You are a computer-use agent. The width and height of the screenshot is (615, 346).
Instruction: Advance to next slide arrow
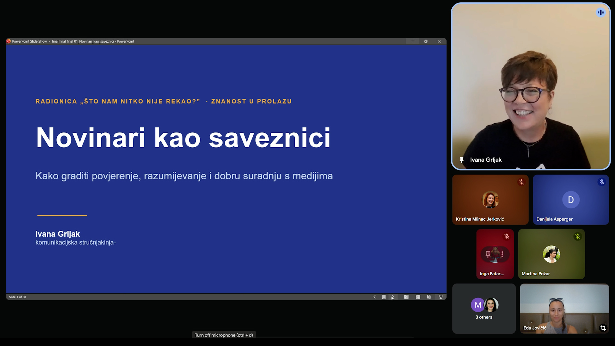pyautogui.click(x=393, y=297)
